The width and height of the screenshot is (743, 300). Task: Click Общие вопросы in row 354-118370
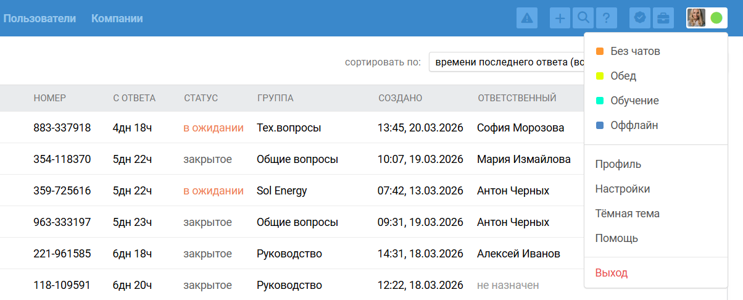tap(297, 159)
